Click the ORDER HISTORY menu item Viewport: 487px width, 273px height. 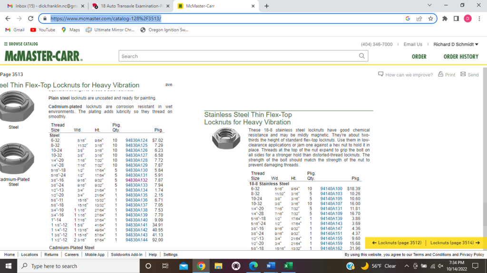click(461, 56)
